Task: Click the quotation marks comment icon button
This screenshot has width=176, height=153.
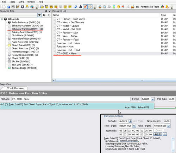Action: pyautogui.click(x=160, y=134)
